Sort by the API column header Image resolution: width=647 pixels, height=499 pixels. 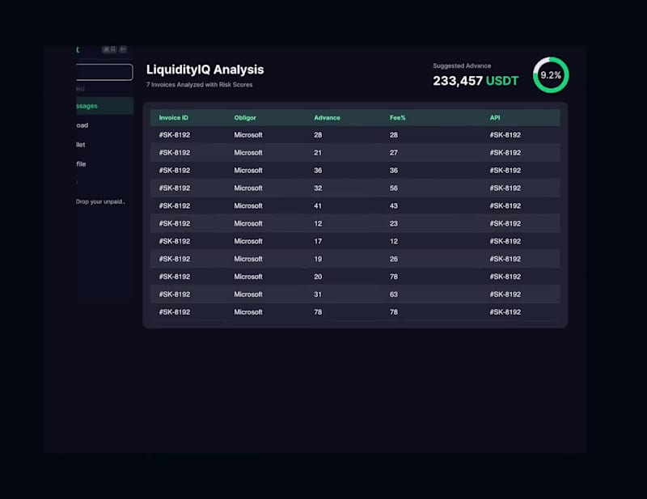point(495,117)
